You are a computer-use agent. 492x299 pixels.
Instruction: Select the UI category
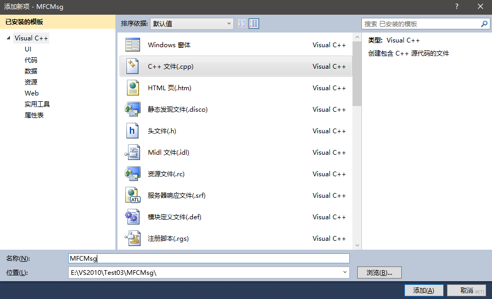(28, 49)
